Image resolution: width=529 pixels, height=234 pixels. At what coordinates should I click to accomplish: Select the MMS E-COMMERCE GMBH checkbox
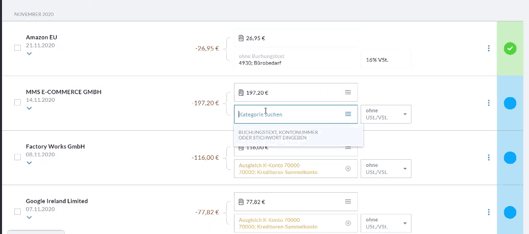click(17, 102)
